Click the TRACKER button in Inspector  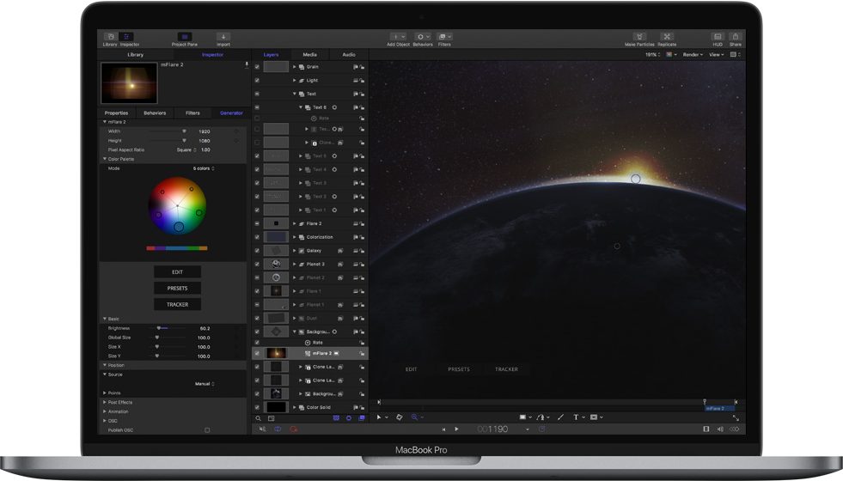pyautogui.click(x=177, y=304)
